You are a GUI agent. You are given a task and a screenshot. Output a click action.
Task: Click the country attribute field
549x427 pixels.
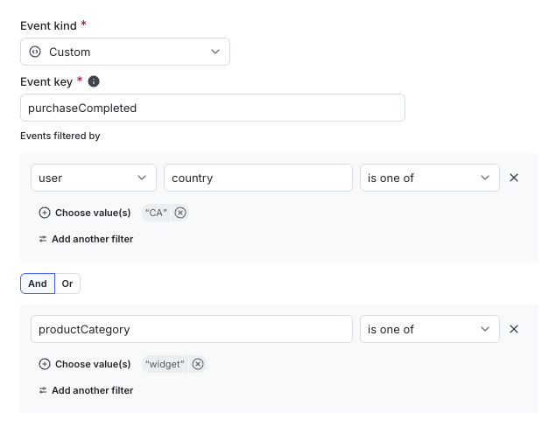coord(258,178)
